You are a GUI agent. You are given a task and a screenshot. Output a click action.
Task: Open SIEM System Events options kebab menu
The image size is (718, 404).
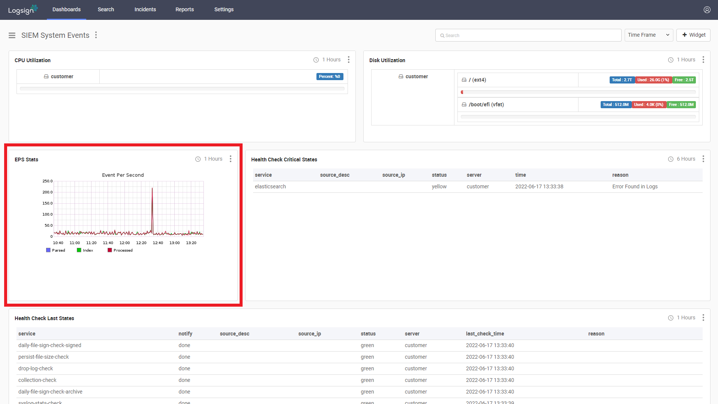click(x=96, y=35)
